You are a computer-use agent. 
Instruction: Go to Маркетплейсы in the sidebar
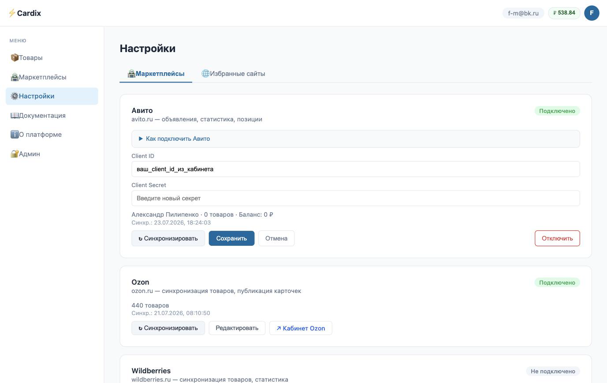pos(52,77)
